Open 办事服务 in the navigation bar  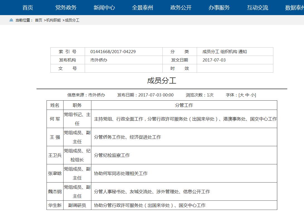(x=219, y=8)
